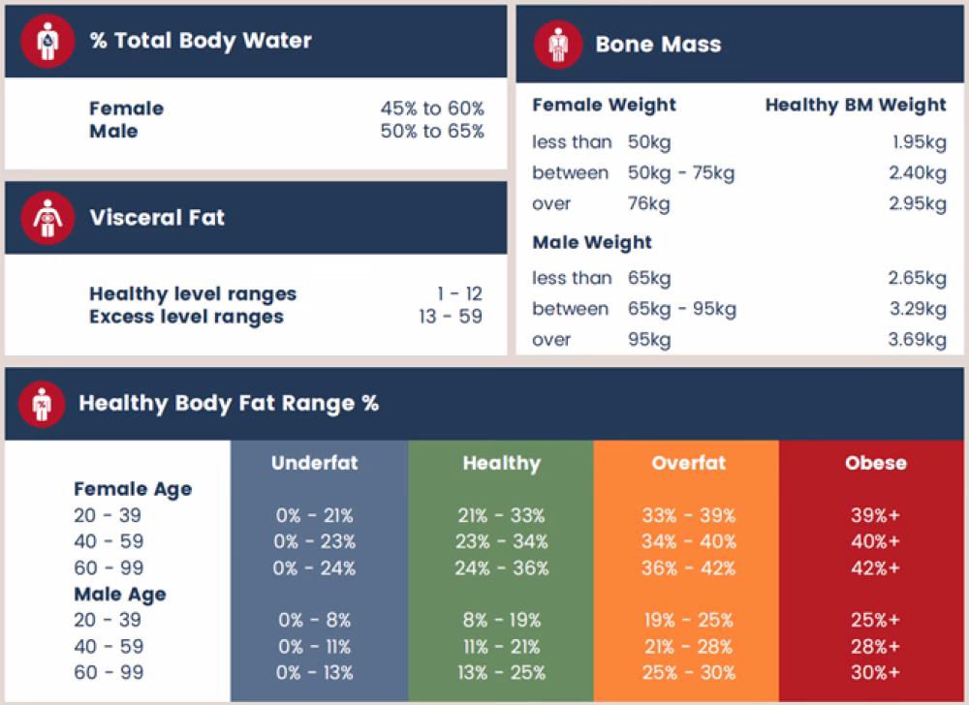Click the Healthy BM Weight column label
Viewport: 969px width, 705px height.
[x=856, y=105]
